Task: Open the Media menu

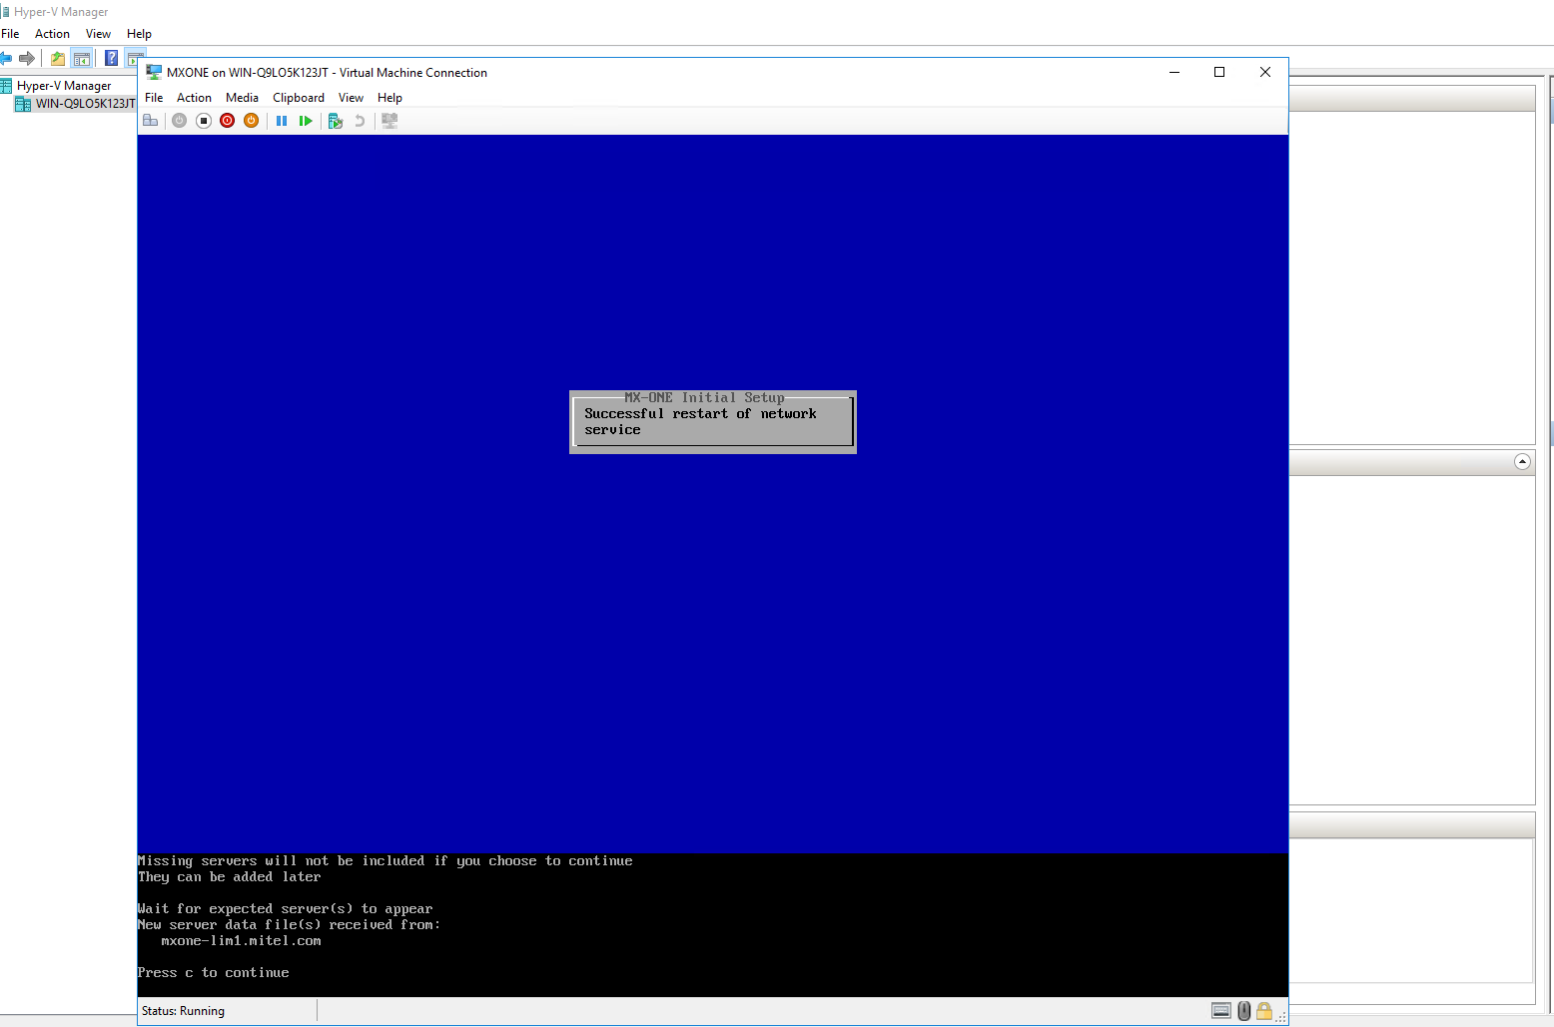Action: click(242, 98)
